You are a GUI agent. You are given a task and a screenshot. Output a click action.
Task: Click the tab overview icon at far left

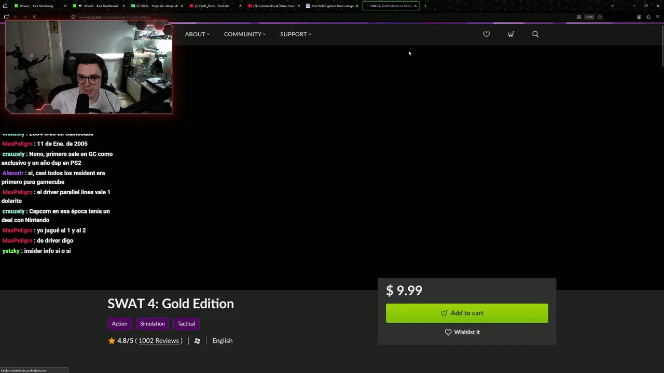(5, 6)
